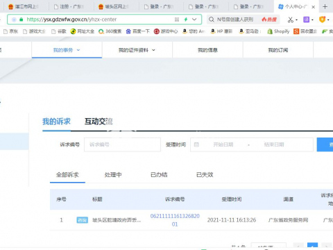Click the row 1 title 坡头区乾塘政府…

(x=117, y=220)
